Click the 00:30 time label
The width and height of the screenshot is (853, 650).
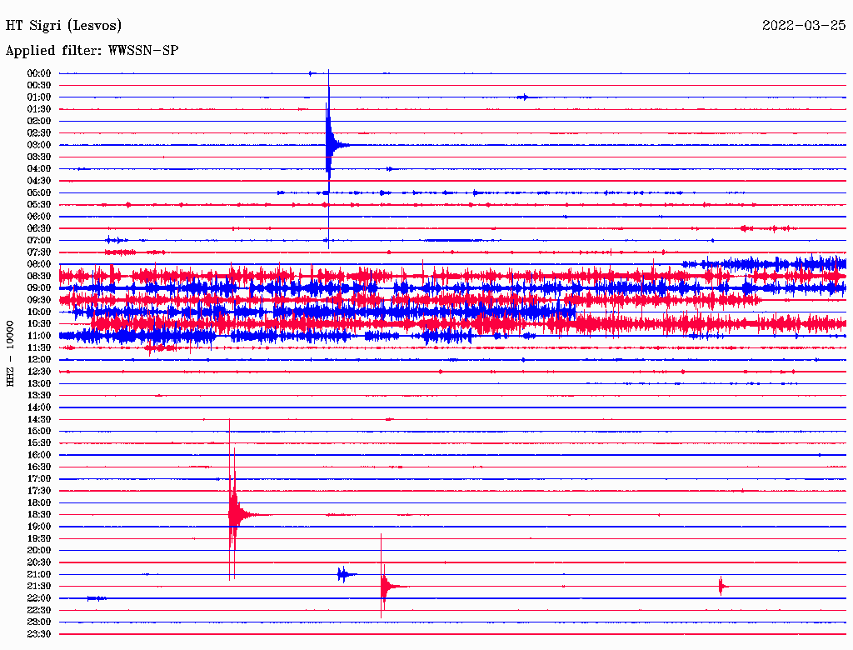(39, 86)
